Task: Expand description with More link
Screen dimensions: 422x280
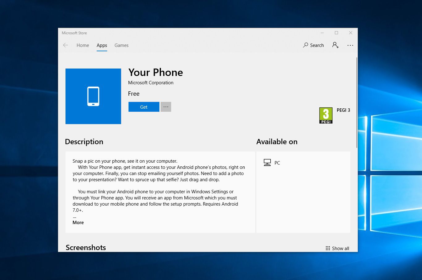Action: [78, 223]
